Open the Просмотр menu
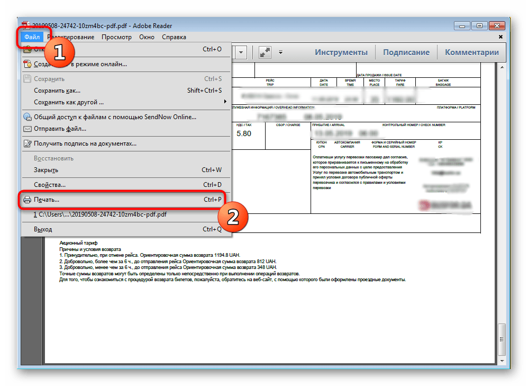 click(x=117, y=37)
